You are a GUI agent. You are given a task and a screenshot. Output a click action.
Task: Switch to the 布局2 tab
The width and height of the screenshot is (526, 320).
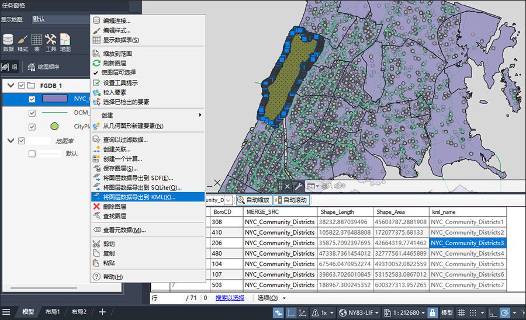pyautogui.click(x=79, y=312)
